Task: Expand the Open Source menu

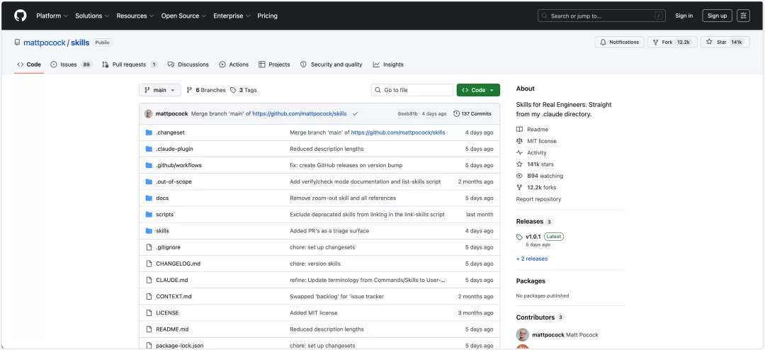Action: (x=184, y=16)
